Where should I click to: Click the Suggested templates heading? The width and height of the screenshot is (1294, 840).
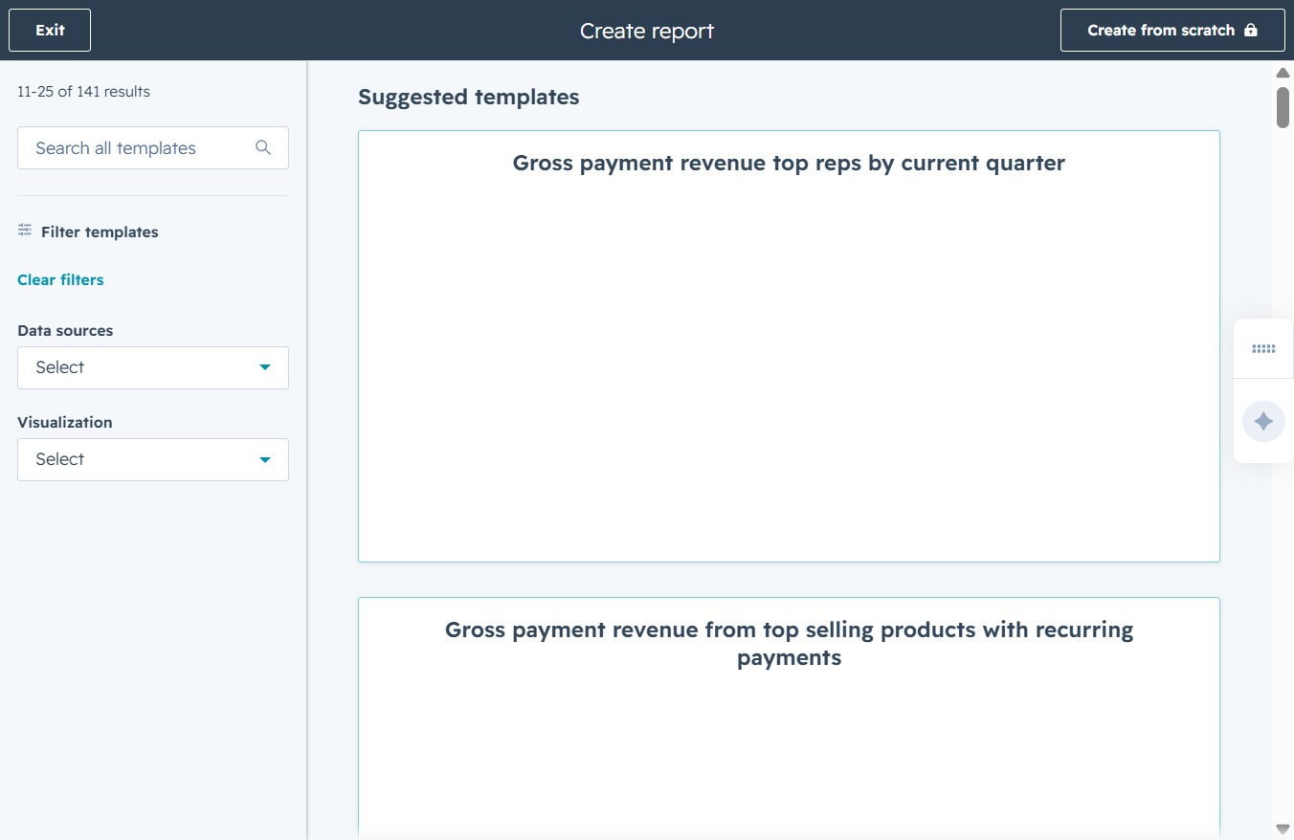click(468, 97)
